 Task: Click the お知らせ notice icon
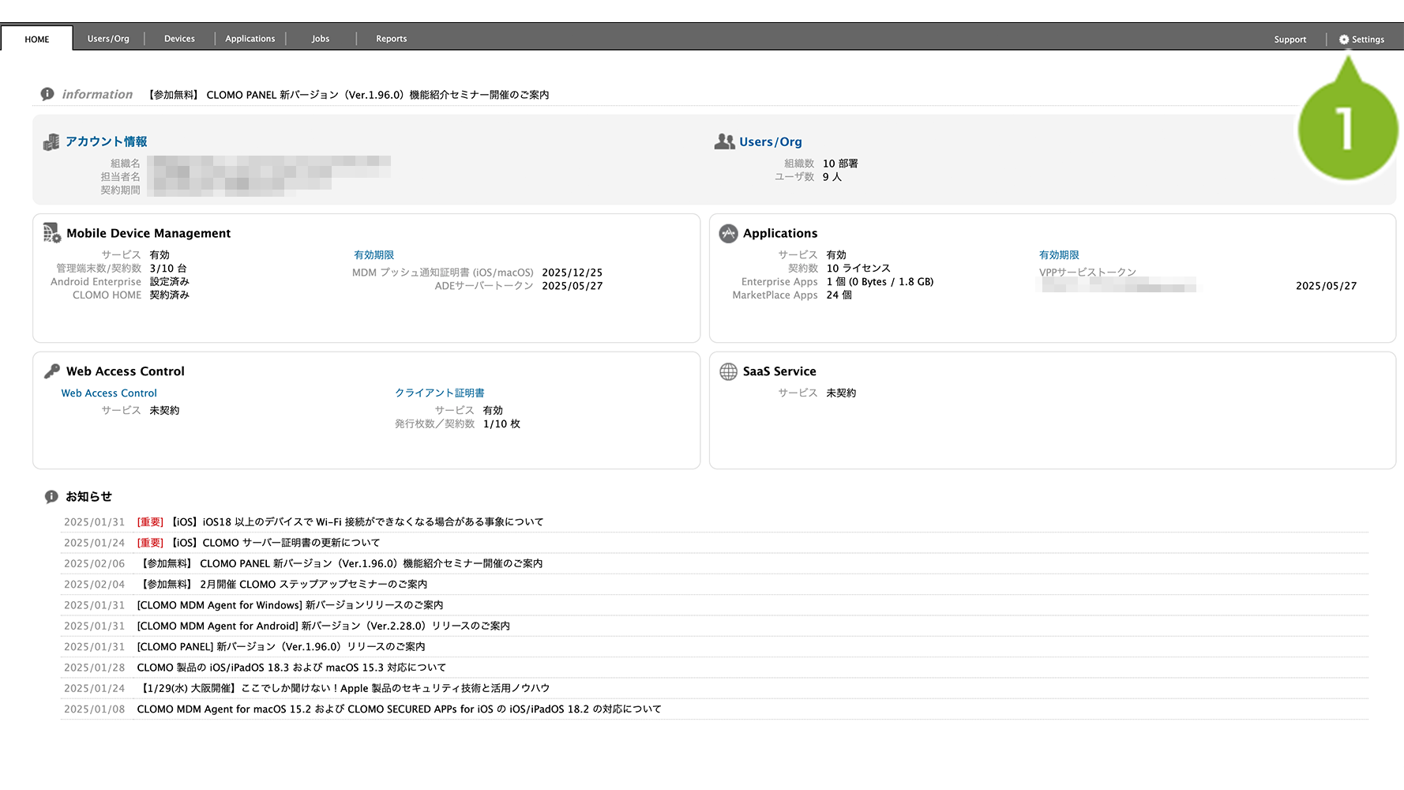pos(51,497)
